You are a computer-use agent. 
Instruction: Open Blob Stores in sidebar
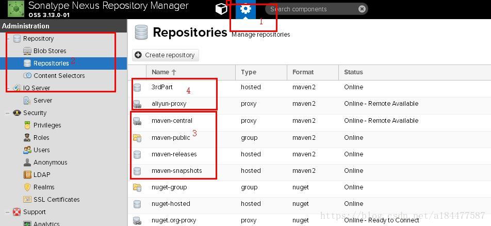[50, 51]
